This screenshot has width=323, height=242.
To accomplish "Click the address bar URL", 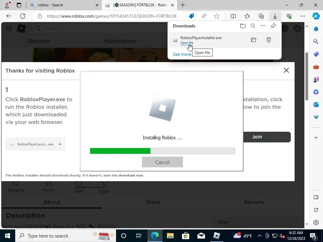I will (112, 16).
